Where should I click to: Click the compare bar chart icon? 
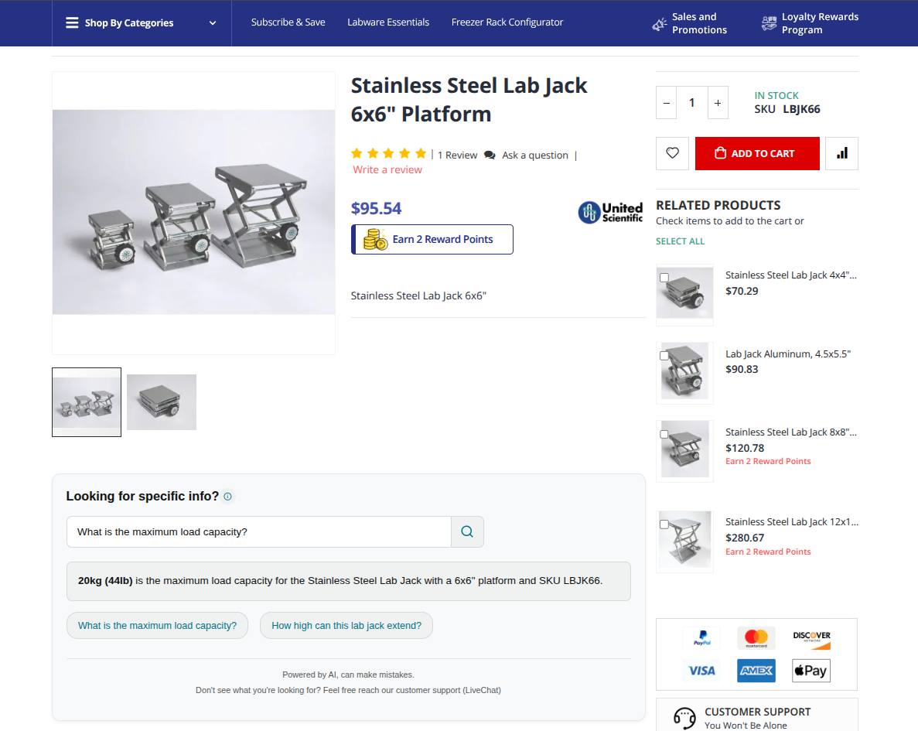click(x=842, y=153)
